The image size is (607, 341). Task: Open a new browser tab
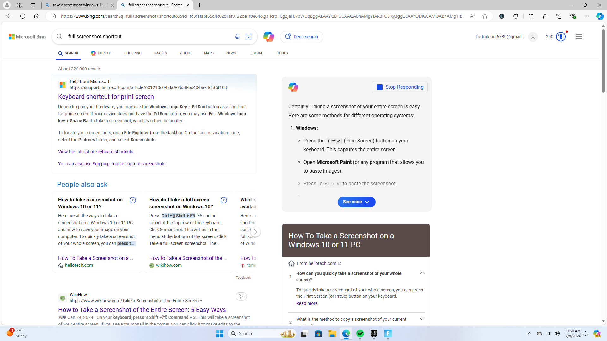tap(200, 5)
